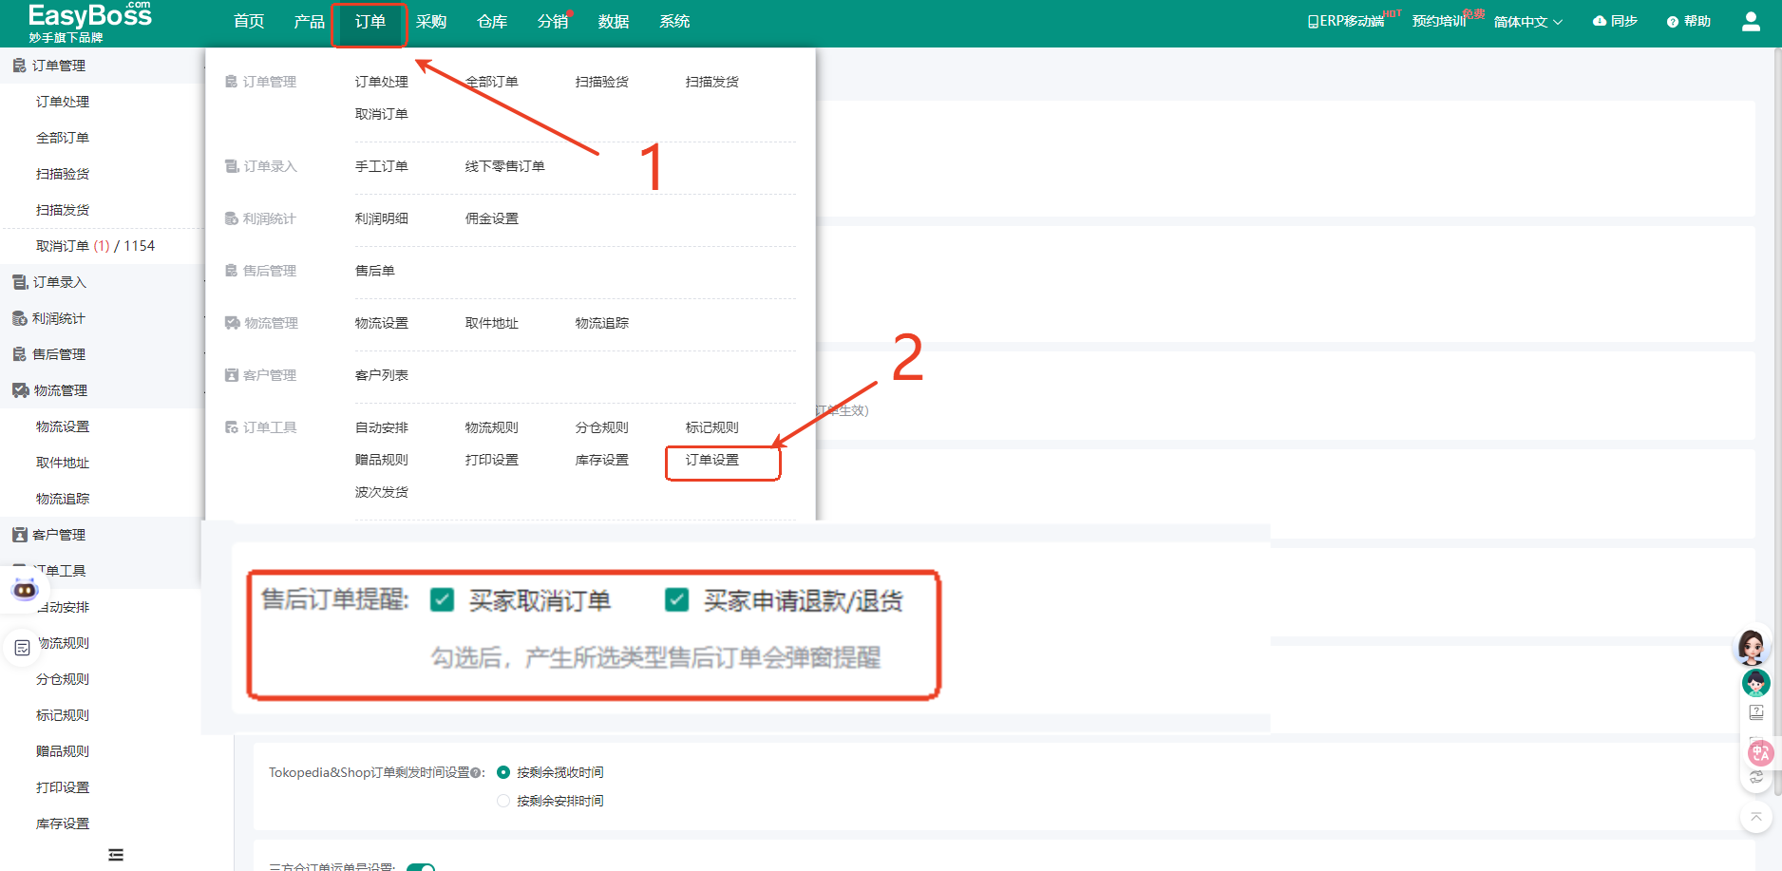
Task: Click the 帮助 help link
Action: click(x=1689, y=21)
